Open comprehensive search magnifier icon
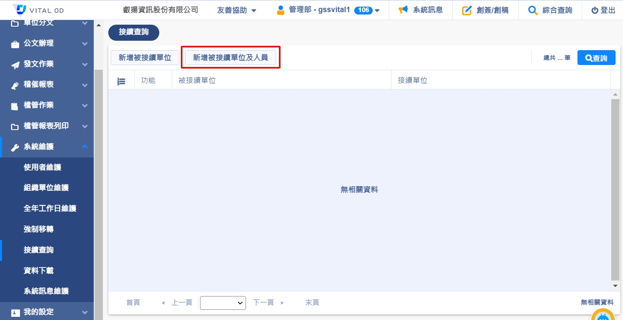 [x=532, y=10]
